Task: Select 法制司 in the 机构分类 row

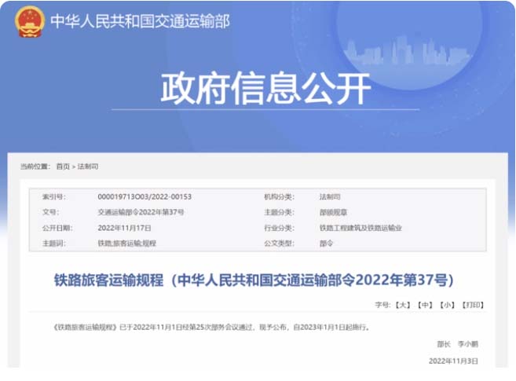Action: pyautogui.click(x=330, y=196)
